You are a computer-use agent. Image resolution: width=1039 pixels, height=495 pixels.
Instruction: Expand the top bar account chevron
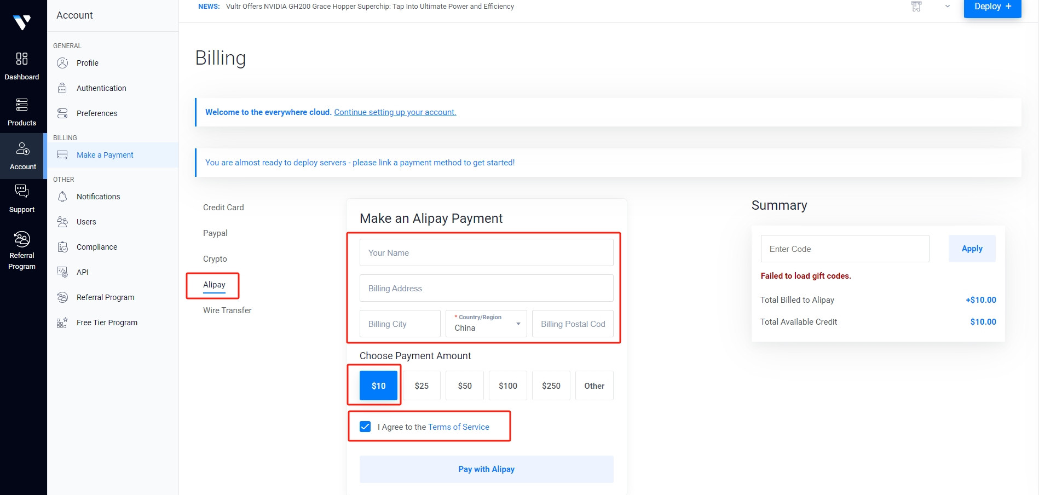(948, 7)
